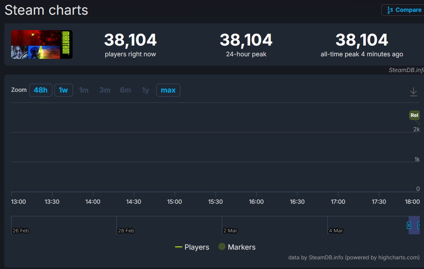424x269 pixels.
Task: Select the 6m zoom range
Action: 125,90
